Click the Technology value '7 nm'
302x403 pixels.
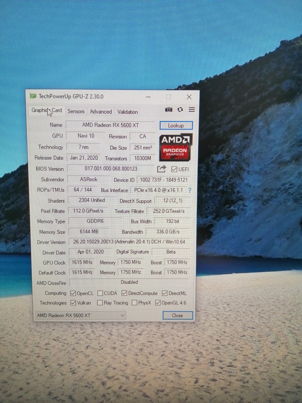click(x=83, y=147)
